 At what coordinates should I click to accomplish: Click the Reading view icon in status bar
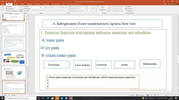pyautogui.click(x=155, y=95)
